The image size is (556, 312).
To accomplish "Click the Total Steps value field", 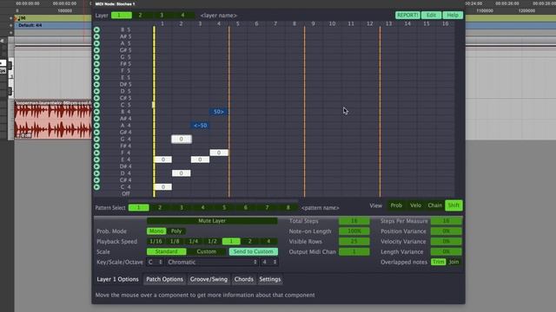I will point(354,221).
